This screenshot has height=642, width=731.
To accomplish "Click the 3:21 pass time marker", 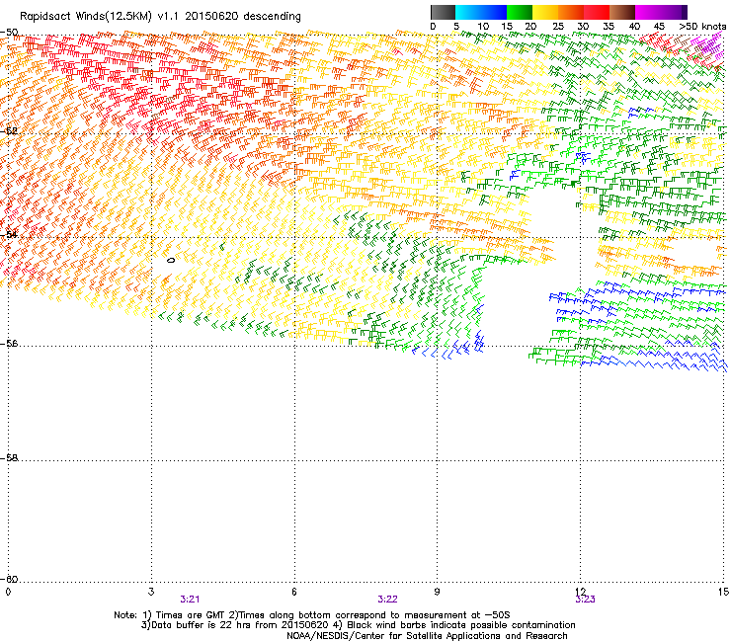I will click(x=190, y=600).
